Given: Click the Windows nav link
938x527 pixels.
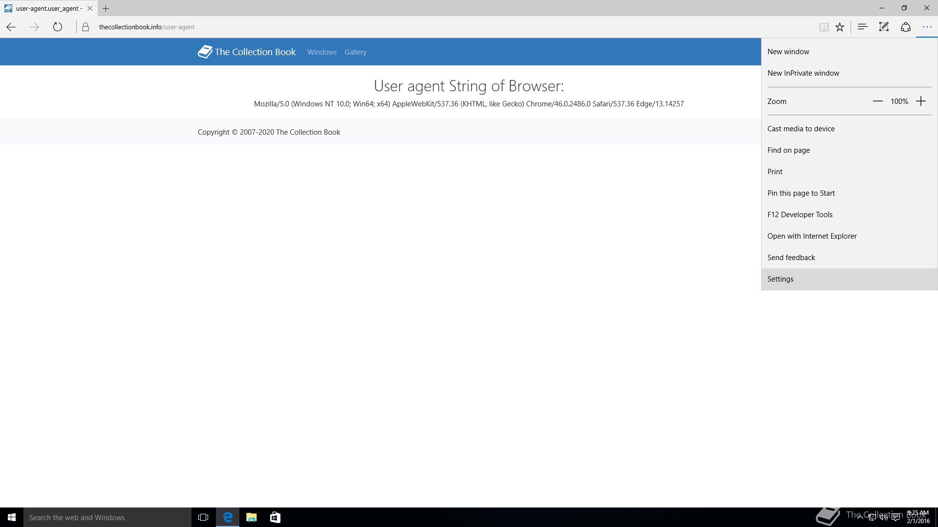Looking at the screenshot, I should [321, 52].
